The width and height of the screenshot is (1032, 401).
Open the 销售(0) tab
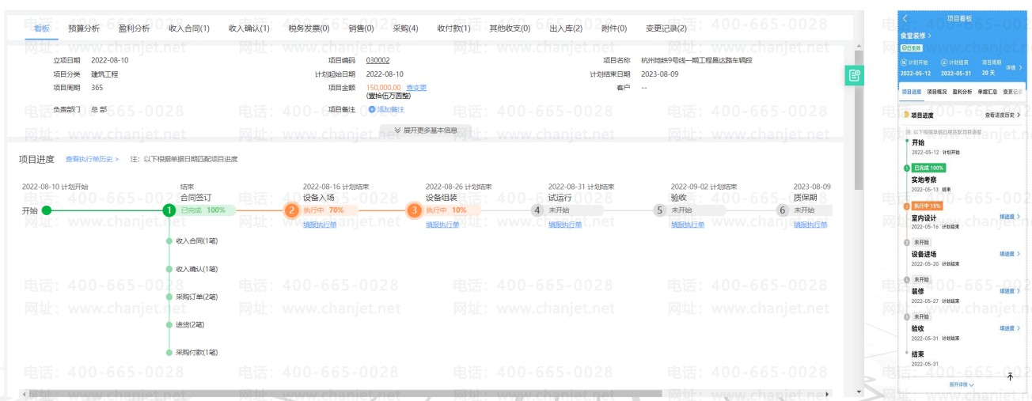point(362,28)
